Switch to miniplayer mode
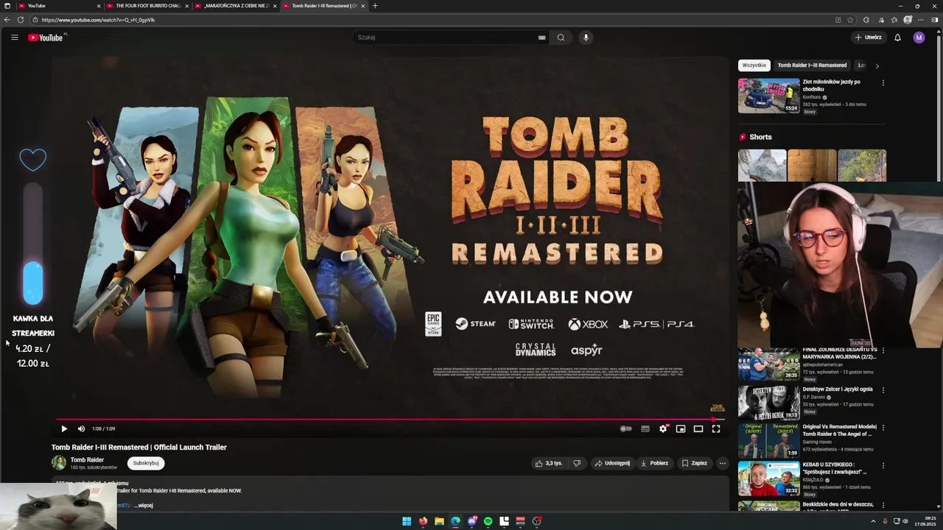The image size is (943, 530). [x=681, y=428]
